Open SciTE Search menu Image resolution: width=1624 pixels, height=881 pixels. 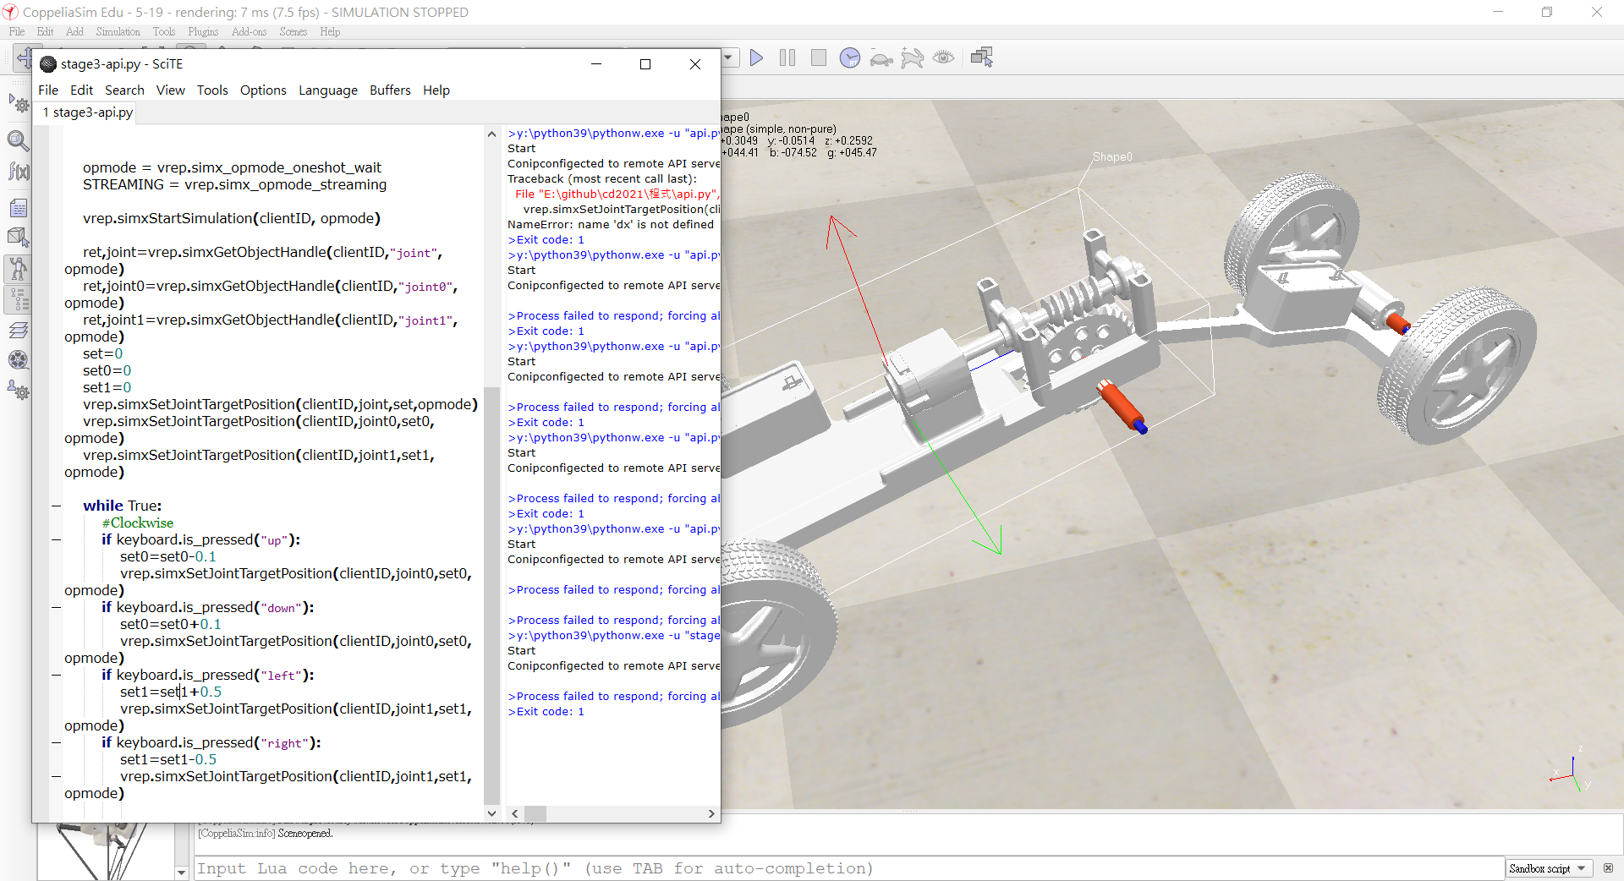coord(124,90)
